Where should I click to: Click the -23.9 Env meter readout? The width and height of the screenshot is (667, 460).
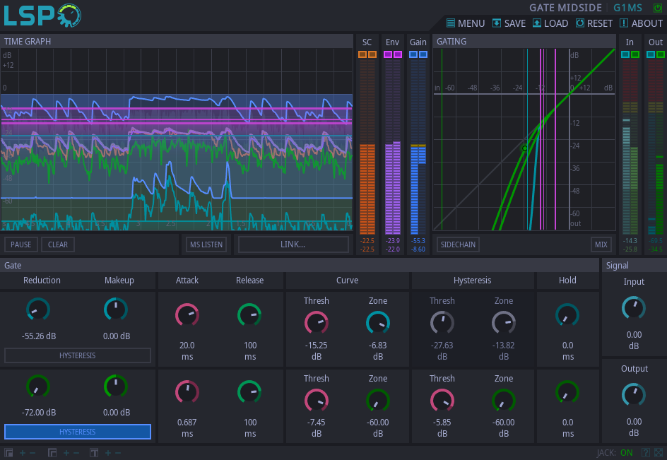click(393, 241)
